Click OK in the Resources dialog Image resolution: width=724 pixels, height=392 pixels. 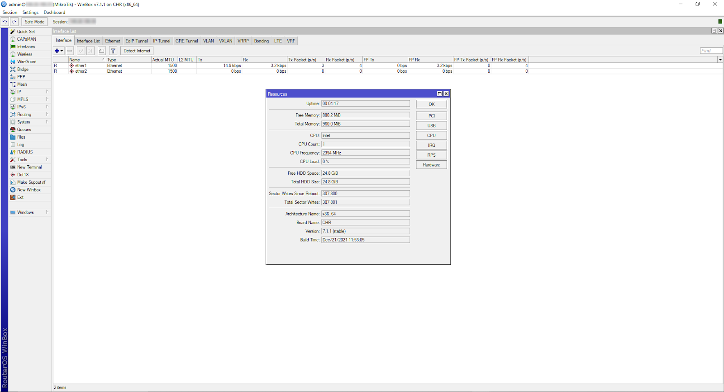pyautogui.click(x=431, y=104)
